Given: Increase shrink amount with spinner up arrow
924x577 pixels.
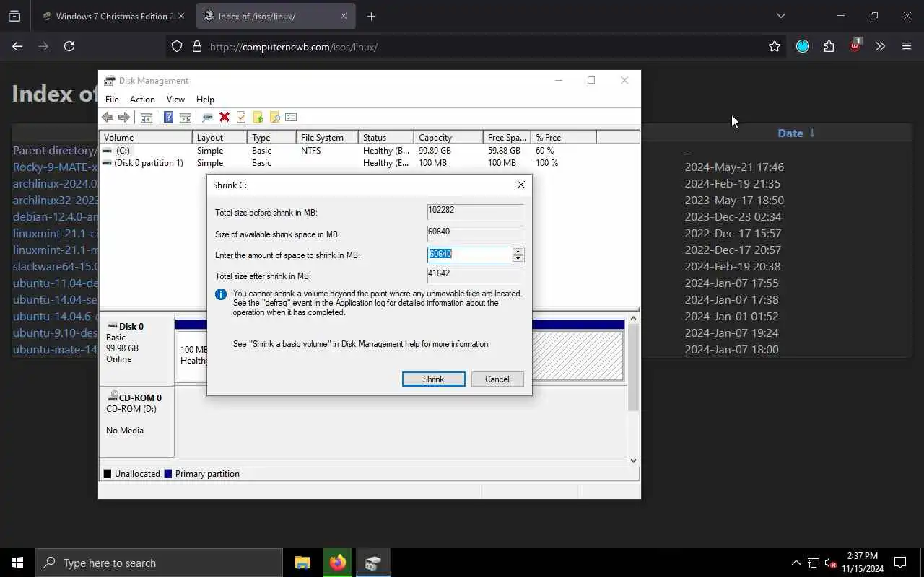Looking at the screenshot, I should point(518,251).
